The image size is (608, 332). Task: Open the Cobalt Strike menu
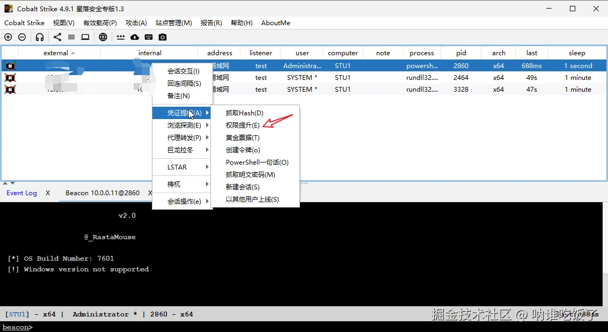(25, 23)
